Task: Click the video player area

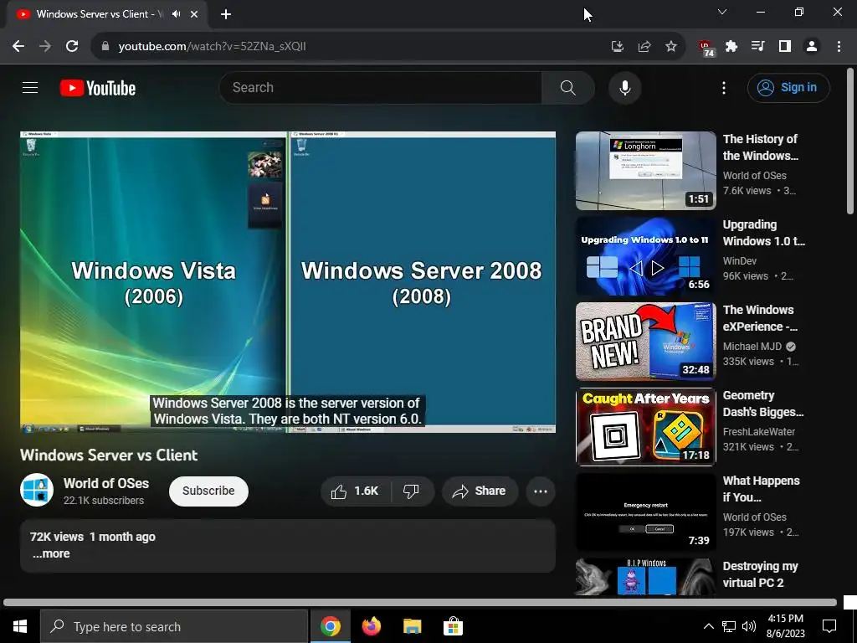Action: (x=288, y=282)
